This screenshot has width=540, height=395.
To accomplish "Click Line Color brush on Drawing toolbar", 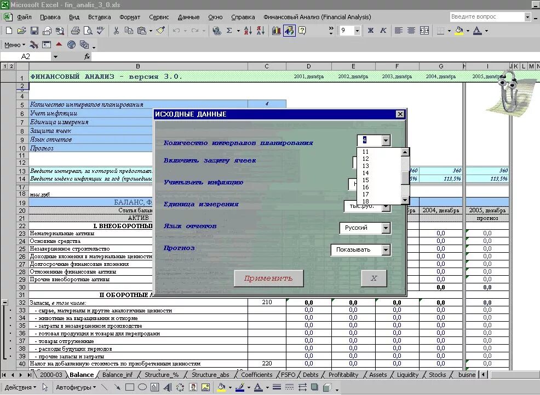I will 240,387.
